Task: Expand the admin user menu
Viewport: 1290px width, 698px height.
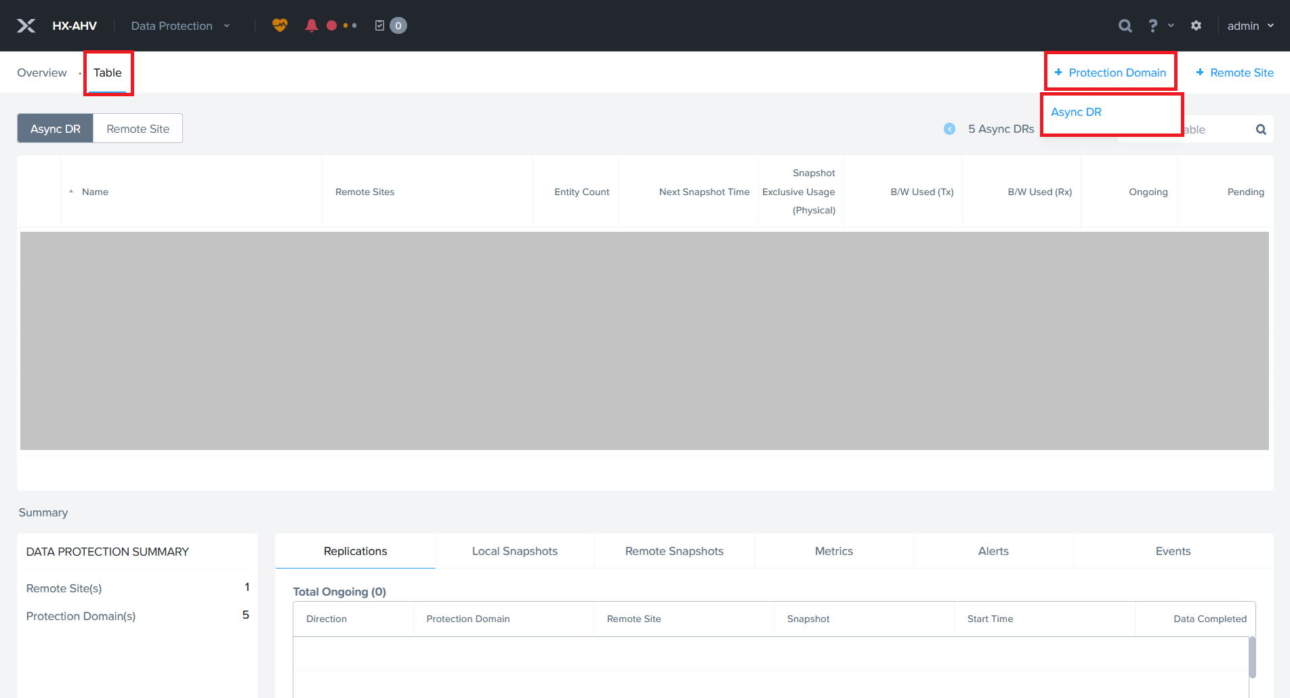Action: point(1250,26)
